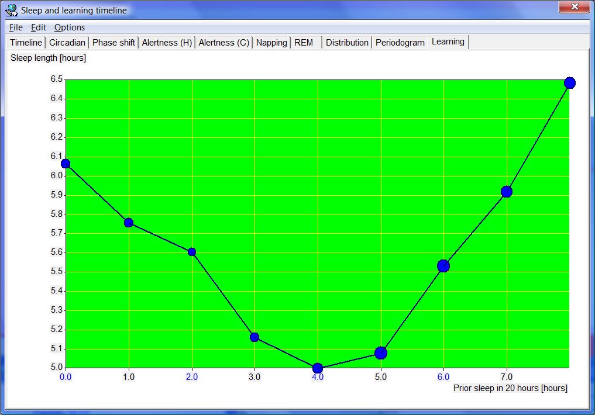This screenshot has width=595, height=415.
Task: Click the Learning tab
Action: [448, 41]
